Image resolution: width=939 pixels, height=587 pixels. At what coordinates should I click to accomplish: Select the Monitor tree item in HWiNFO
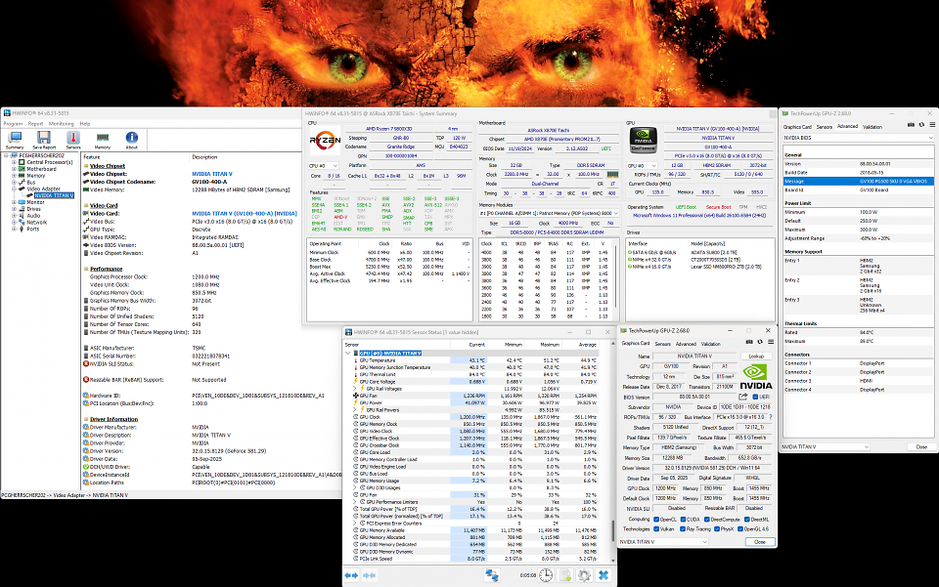pyautogui.click(x=35, y=202)
